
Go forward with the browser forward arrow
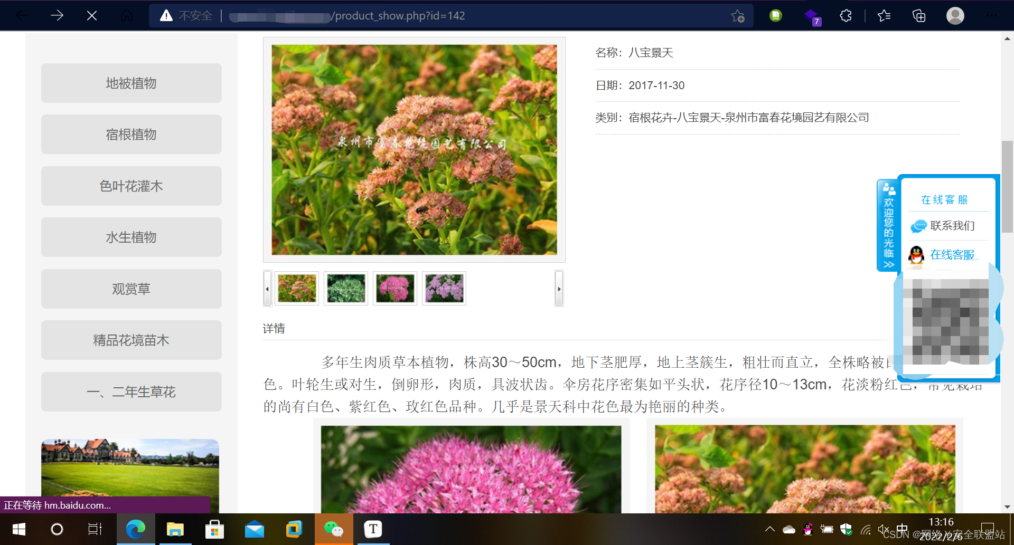pyautogui.click(x=57, y=16)
